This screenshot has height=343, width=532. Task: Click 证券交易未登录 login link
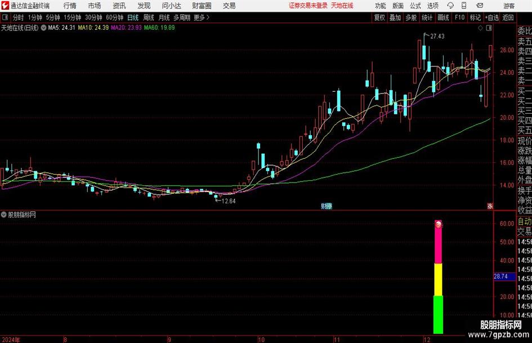(x=308, y=6)
